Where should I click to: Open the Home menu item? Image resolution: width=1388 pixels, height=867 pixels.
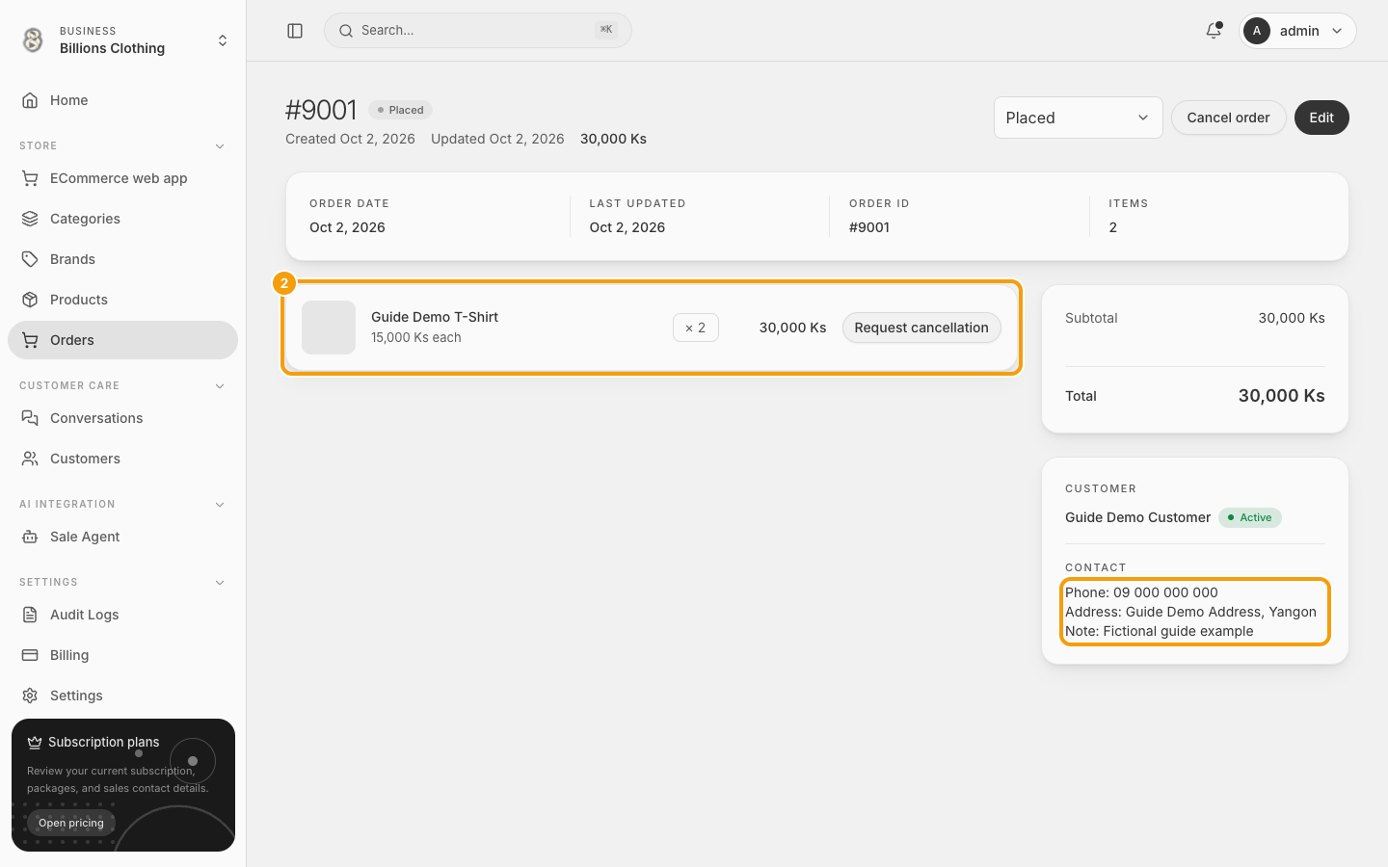click(122, 100)
